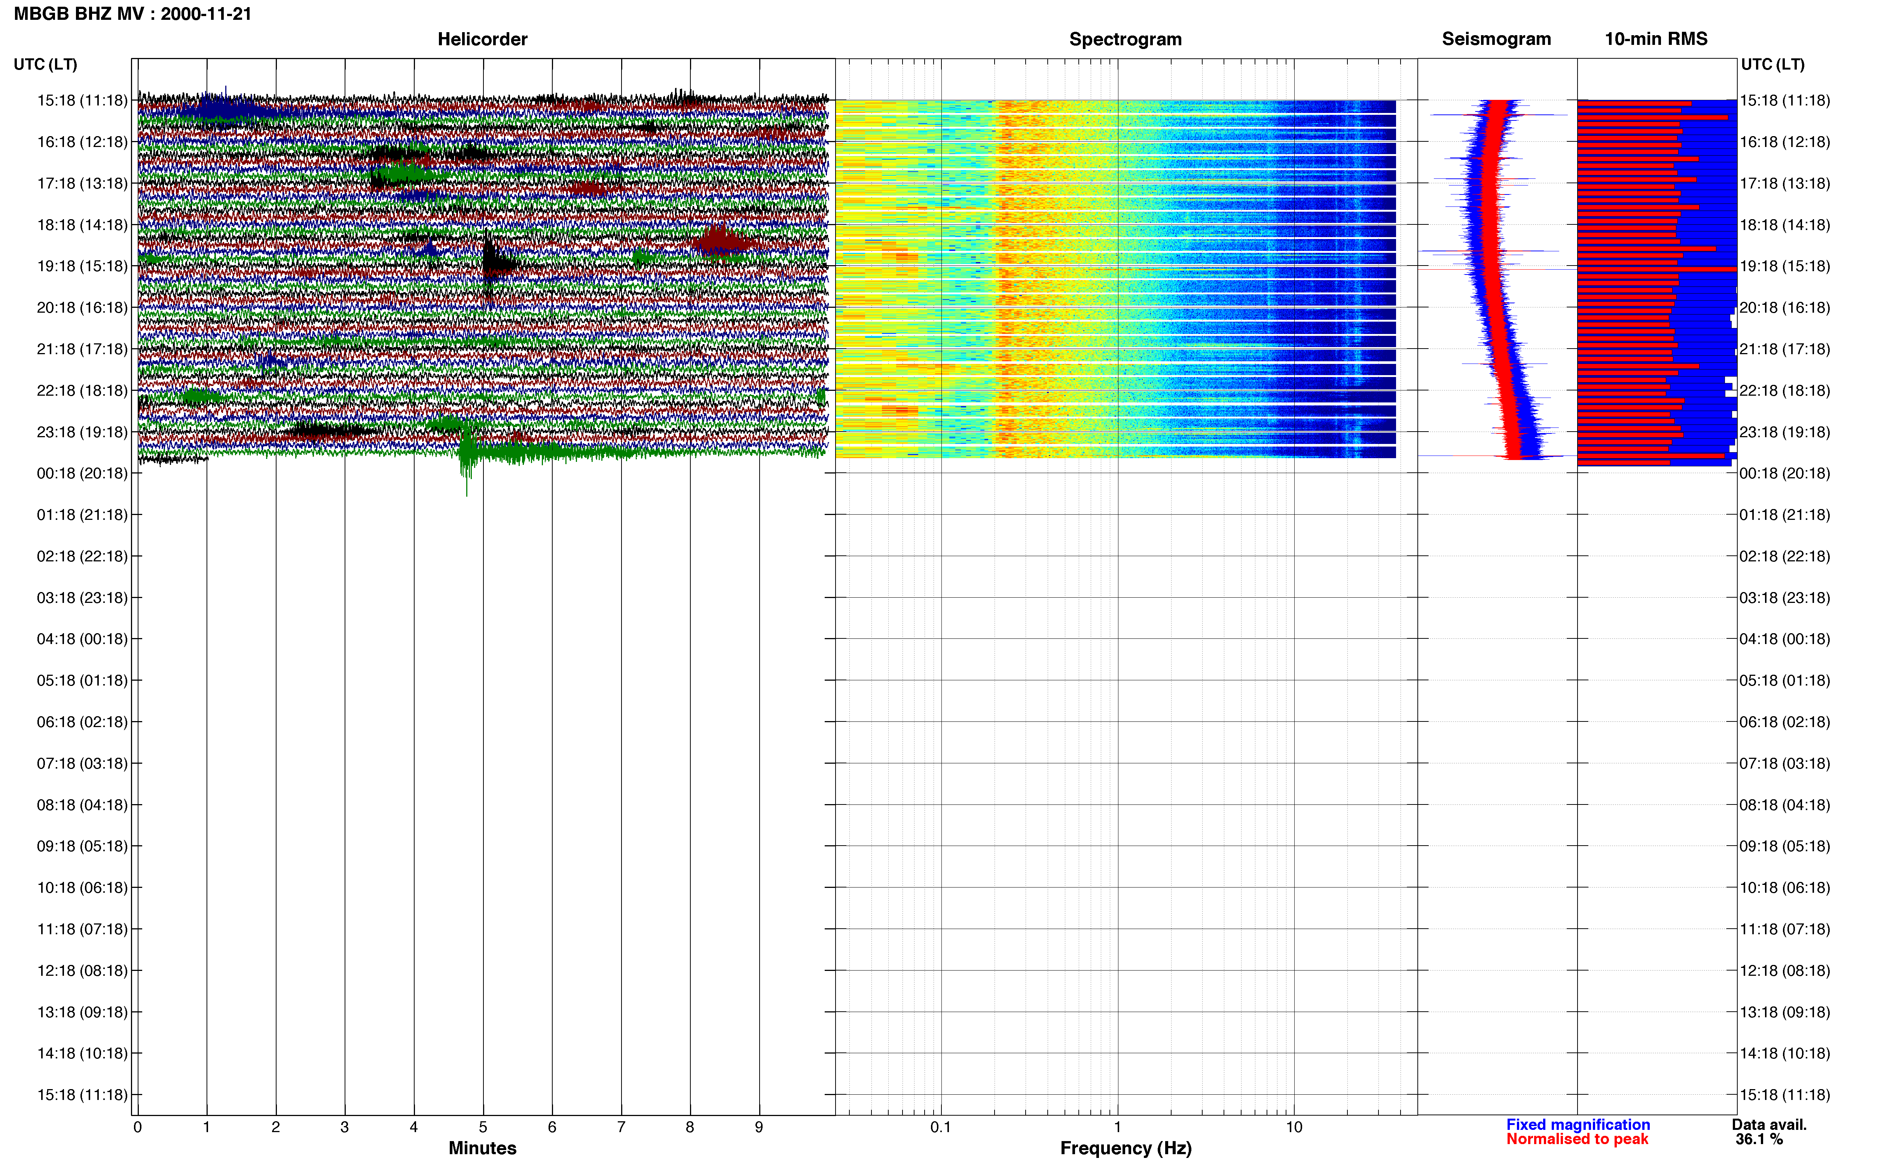Viewport: 1878px width, 1174px height.
Task: Click the right 19:18 (15:18) time label
Action: 1785,266
